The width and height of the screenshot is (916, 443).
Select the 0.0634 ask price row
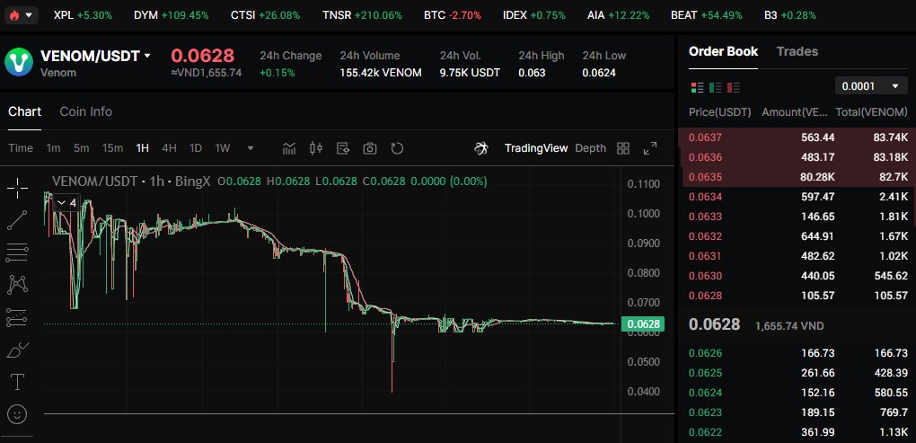[797, 197]
